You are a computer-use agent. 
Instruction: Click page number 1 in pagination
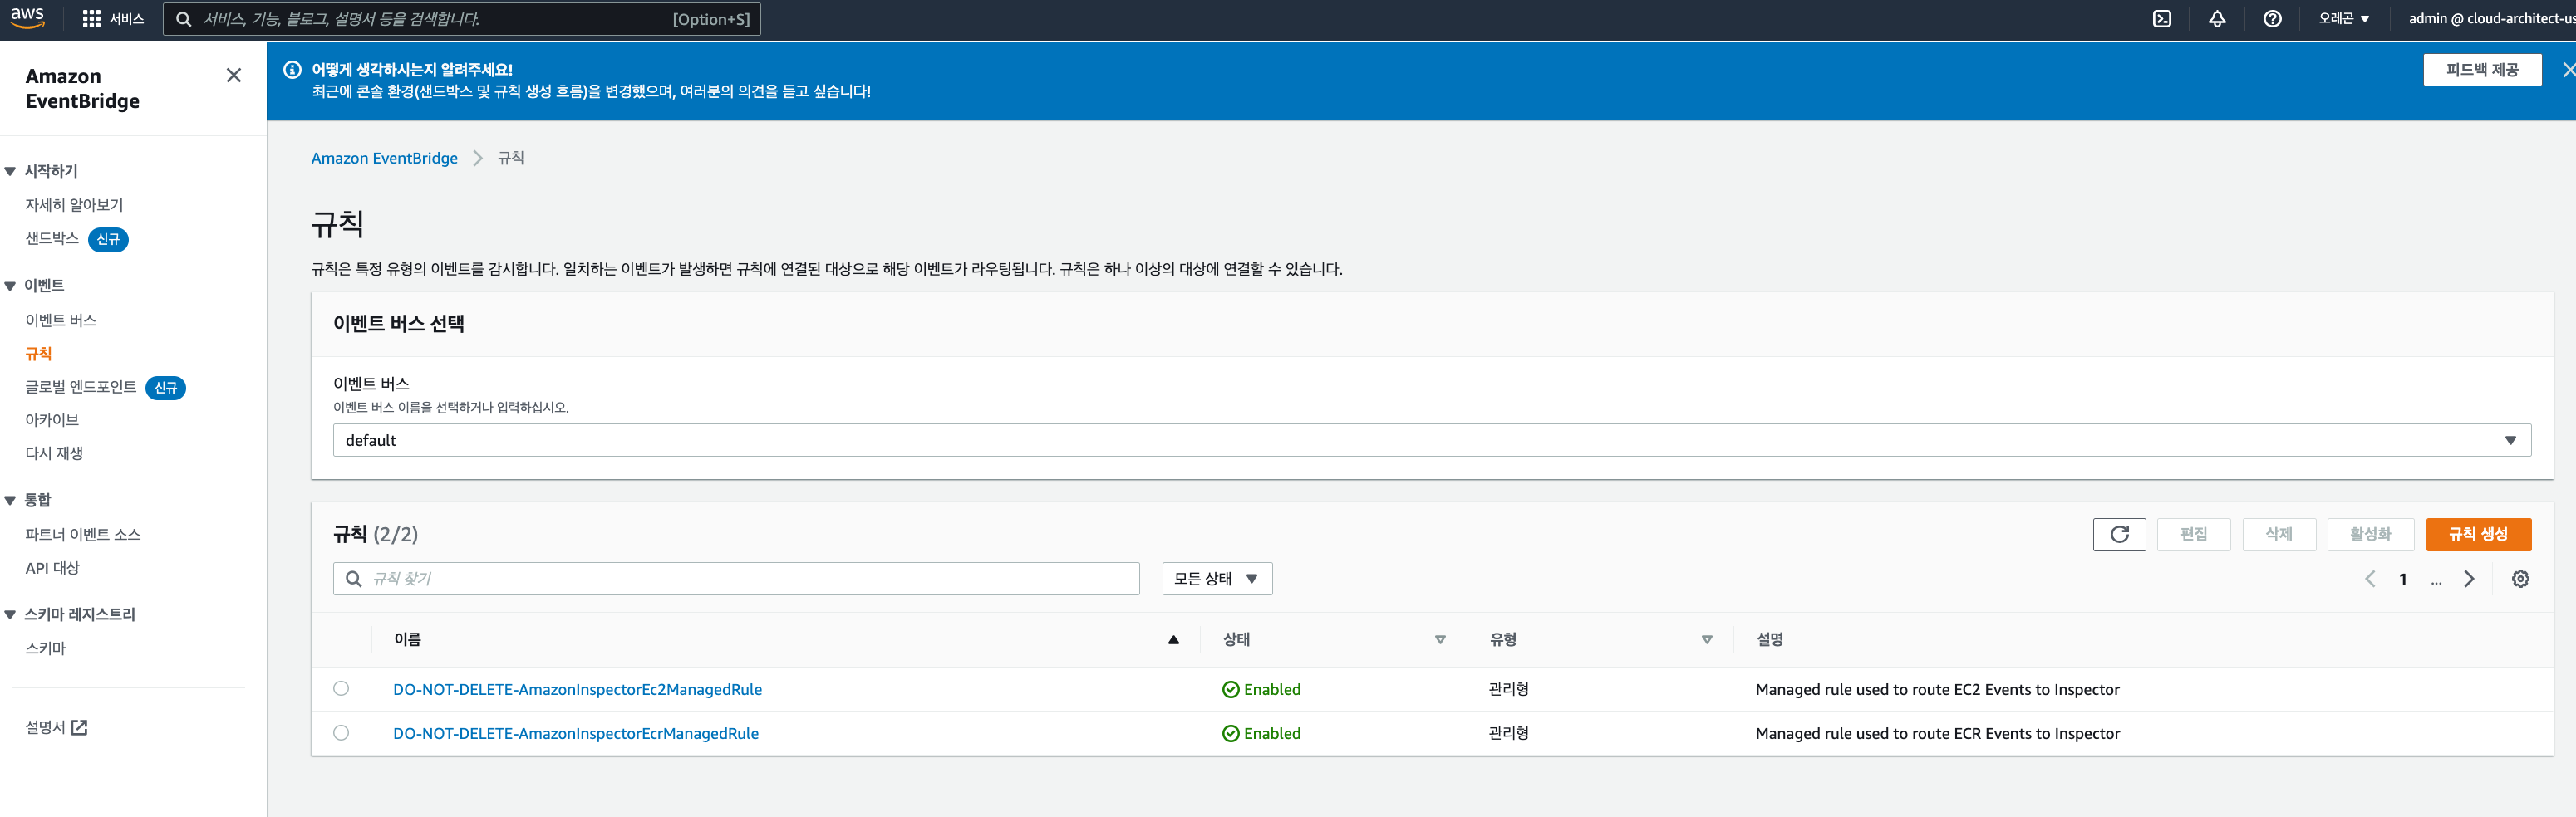[x=2402, y=580]
